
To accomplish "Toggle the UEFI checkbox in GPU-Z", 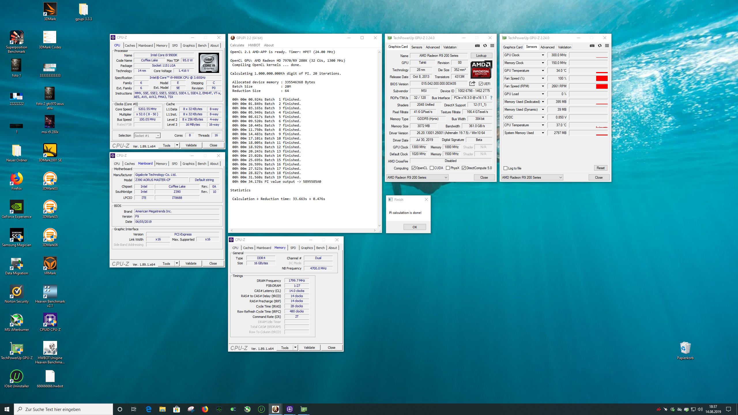I will [x=481, y=84].
